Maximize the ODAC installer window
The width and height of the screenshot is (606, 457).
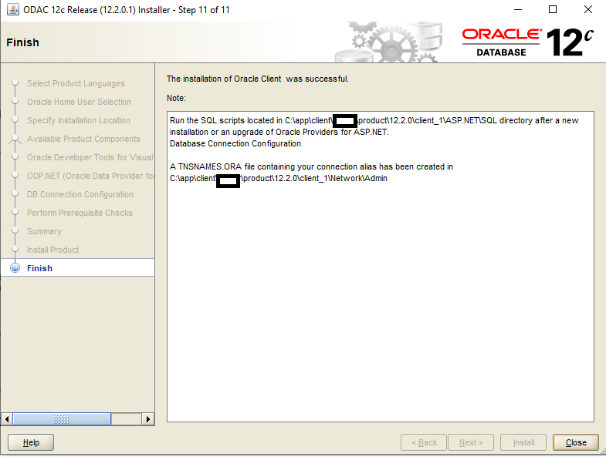tap(553, 10)
